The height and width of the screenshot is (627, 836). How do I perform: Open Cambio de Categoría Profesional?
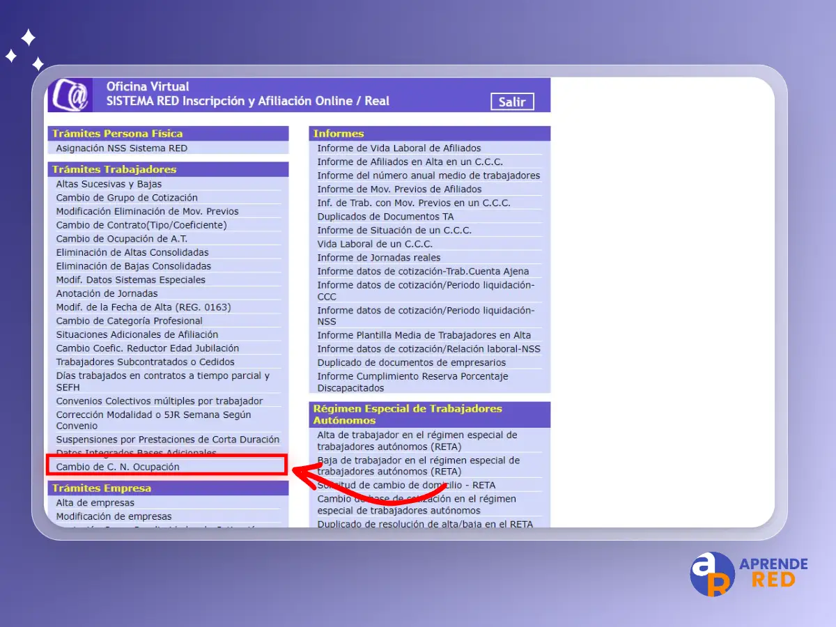pos(129,321)
